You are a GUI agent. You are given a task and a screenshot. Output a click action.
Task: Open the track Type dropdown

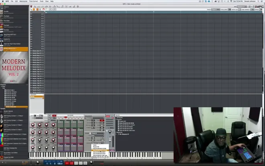pyautogui.click(x=98, y=136)
